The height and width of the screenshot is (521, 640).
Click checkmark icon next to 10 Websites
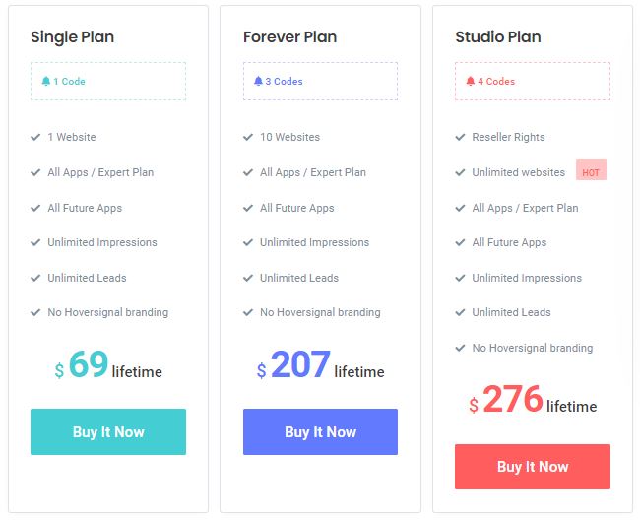click(248, 137)
